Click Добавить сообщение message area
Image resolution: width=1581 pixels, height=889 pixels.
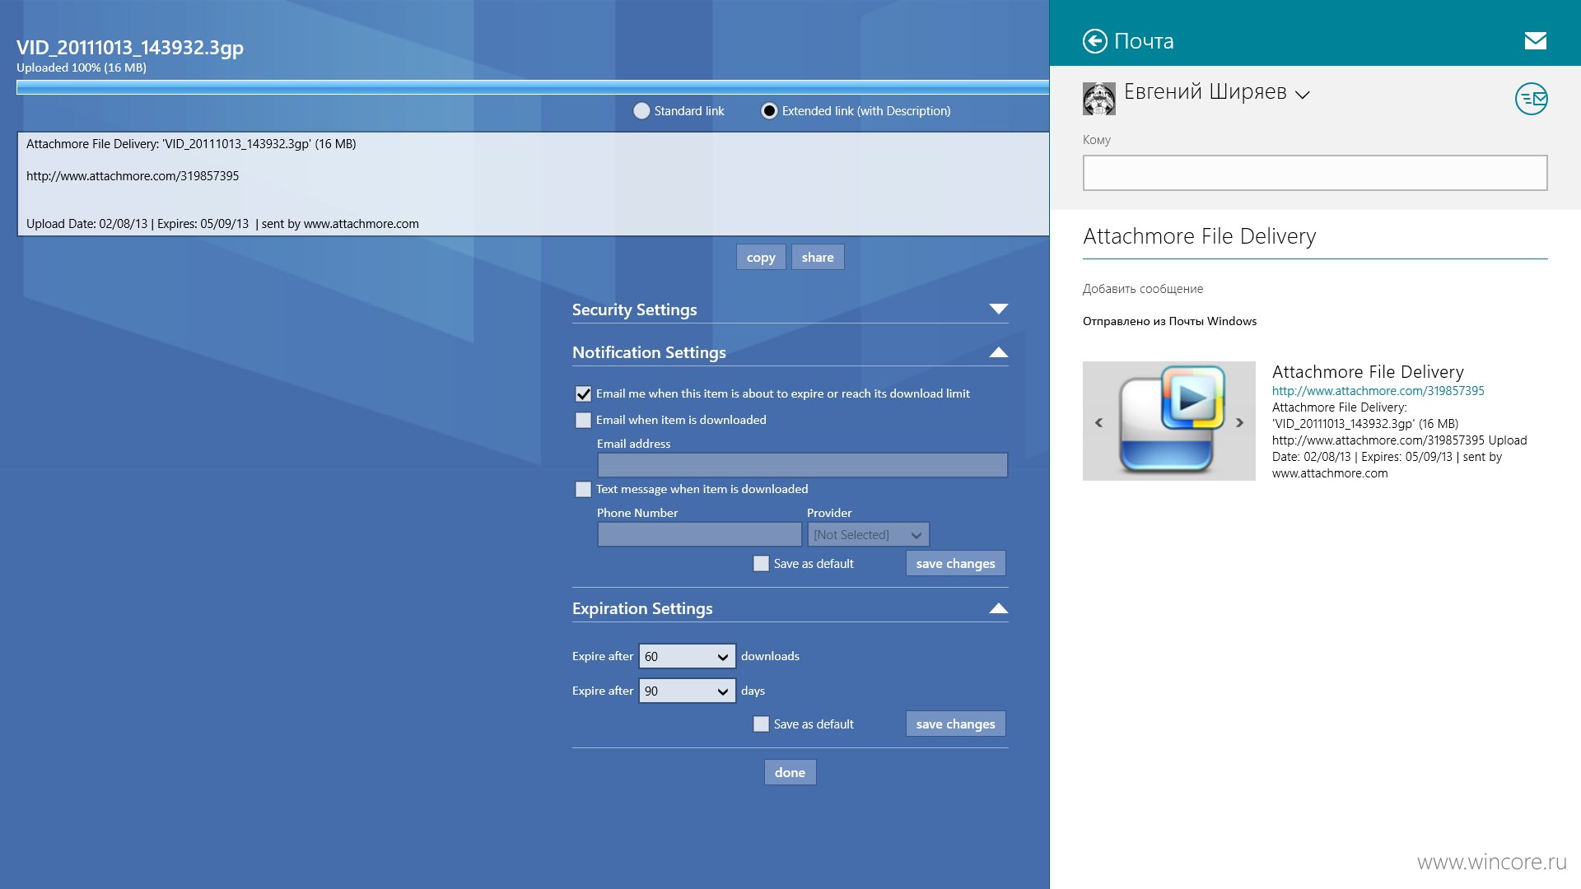[1142, 289]
